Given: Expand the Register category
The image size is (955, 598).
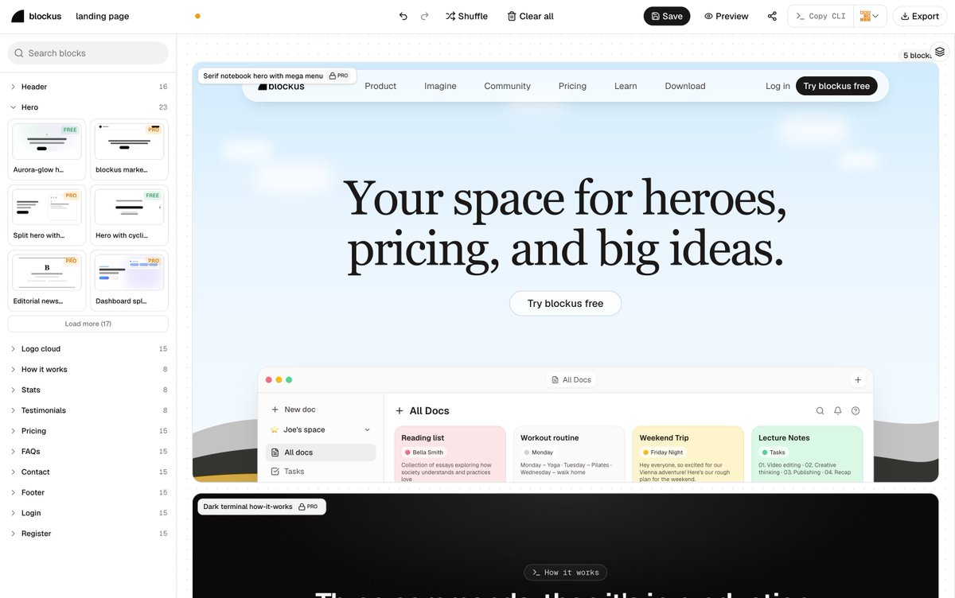Looking at the screenshot, I should (x=88, y=534).
